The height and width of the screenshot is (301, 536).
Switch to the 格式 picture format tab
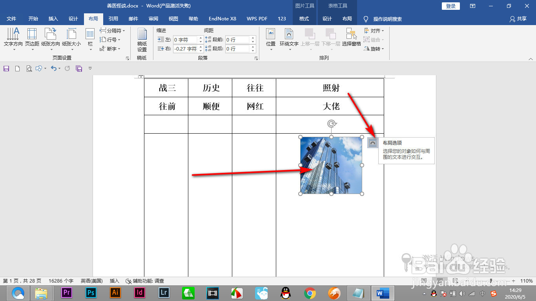tap(304, 19)
